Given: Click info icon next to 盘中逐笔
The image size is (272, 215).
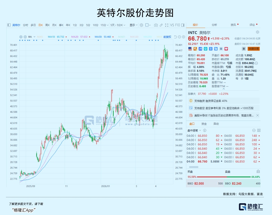Looking at the screenshot, I should click(205, 130).
